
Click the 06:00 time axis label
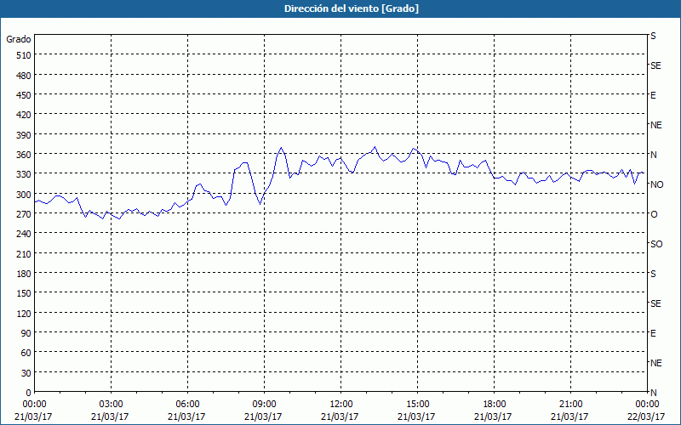click(187, 405)
